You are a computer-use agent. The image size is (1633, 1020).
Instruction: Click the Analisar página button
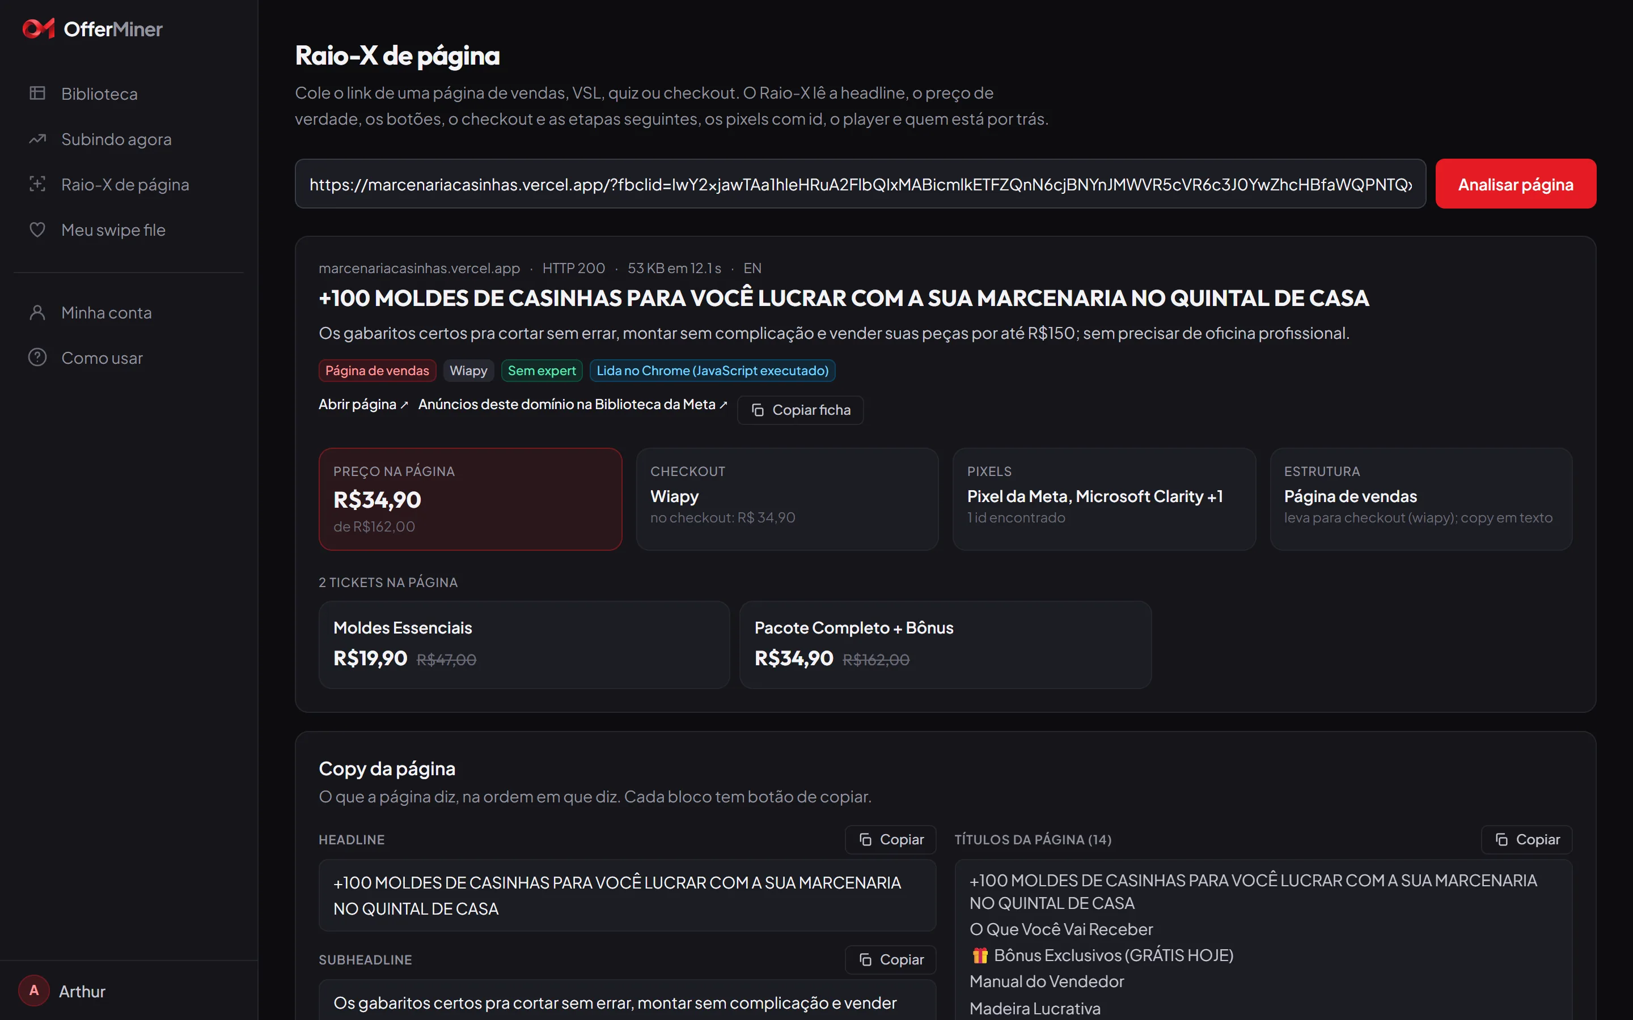(1516, 184)
